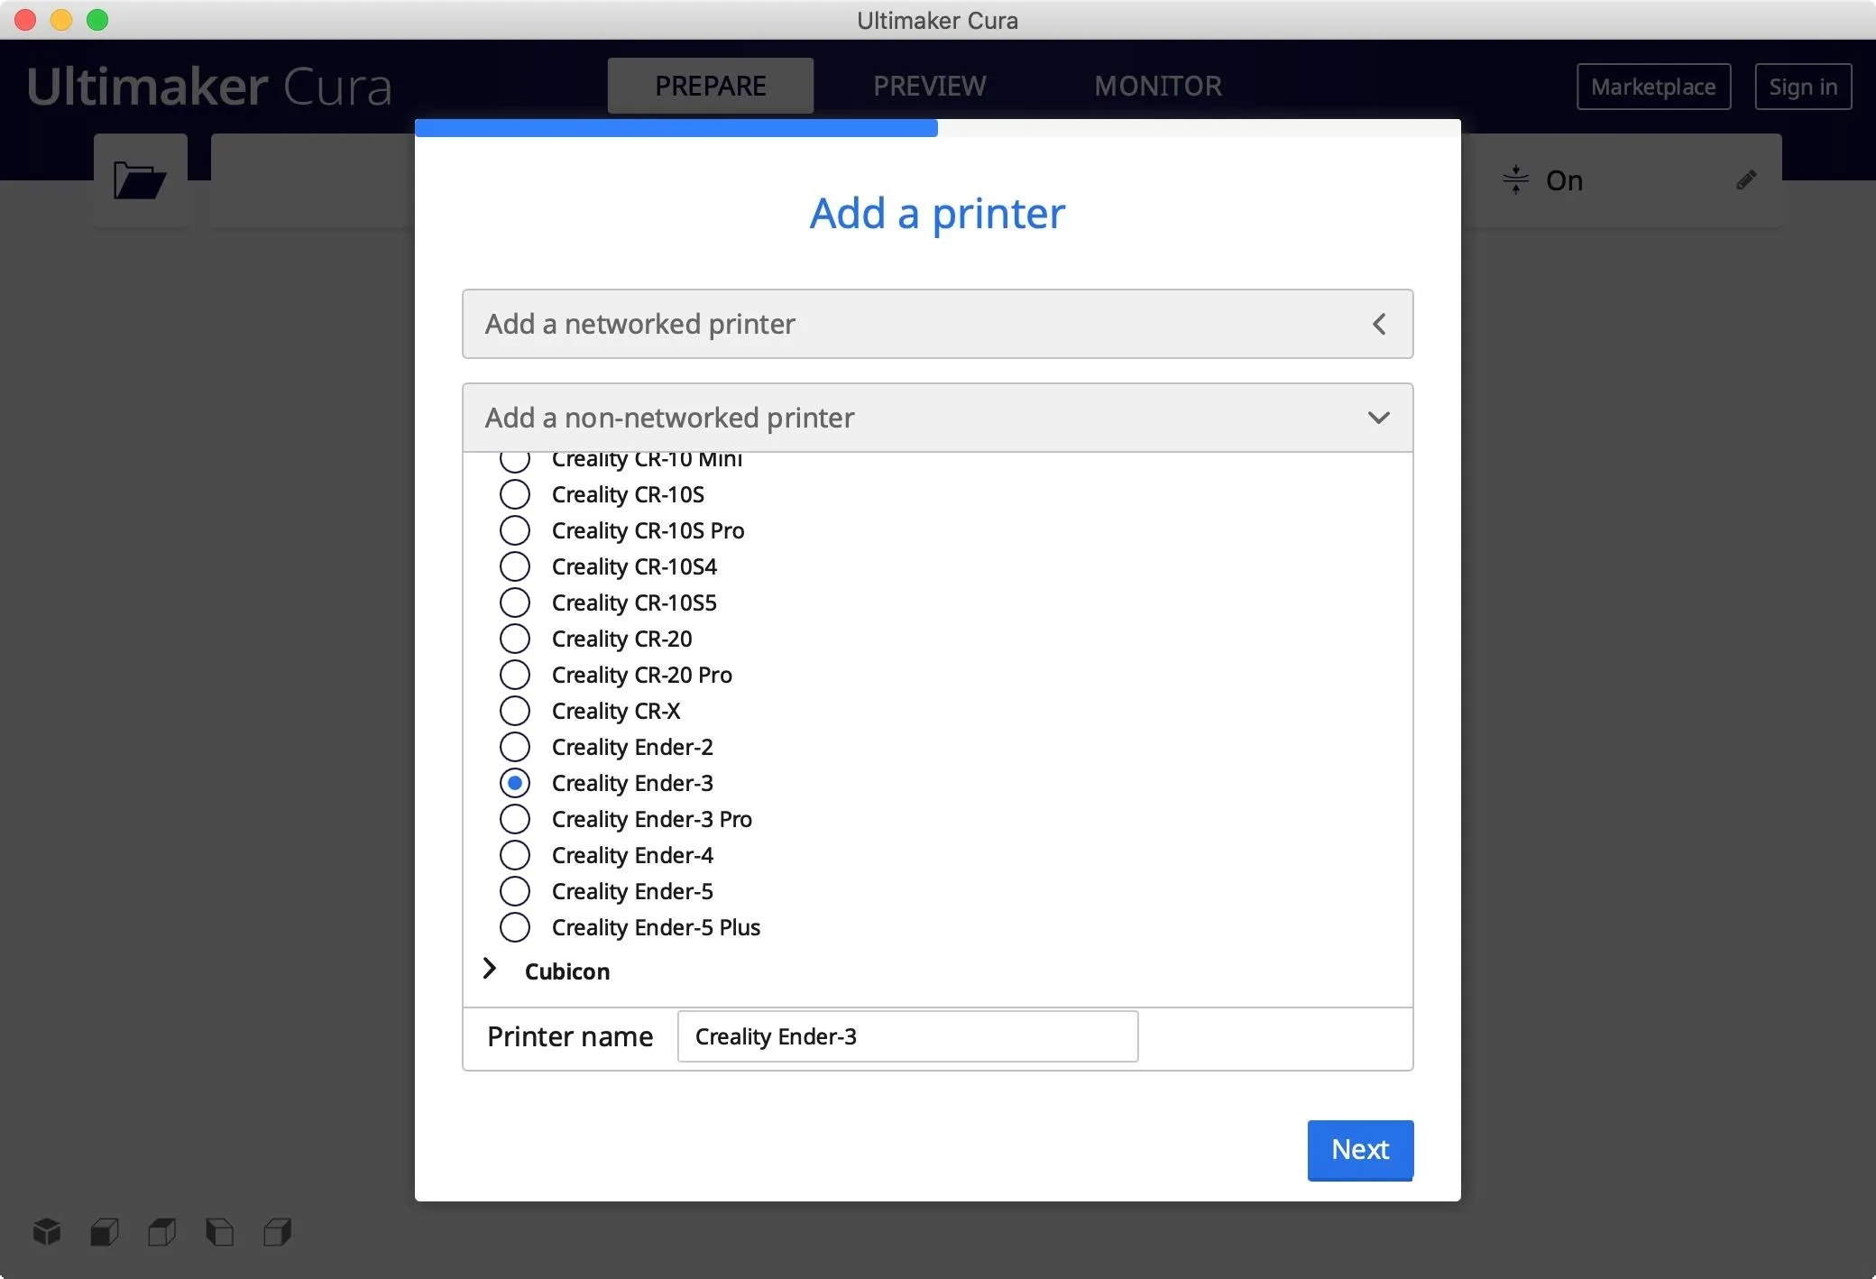Viewport: 1876px width, 1279px height.
Task: Choose the Creality Ender-5 radio option
Action: [x=515, y=891]
